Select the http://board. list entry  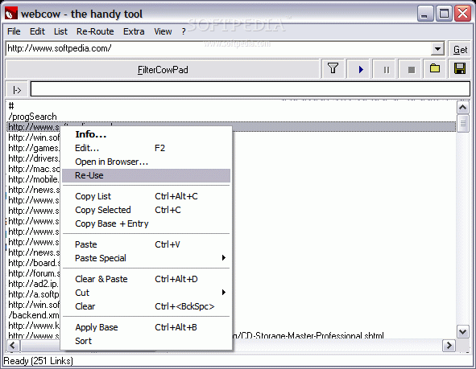point(34,263)
